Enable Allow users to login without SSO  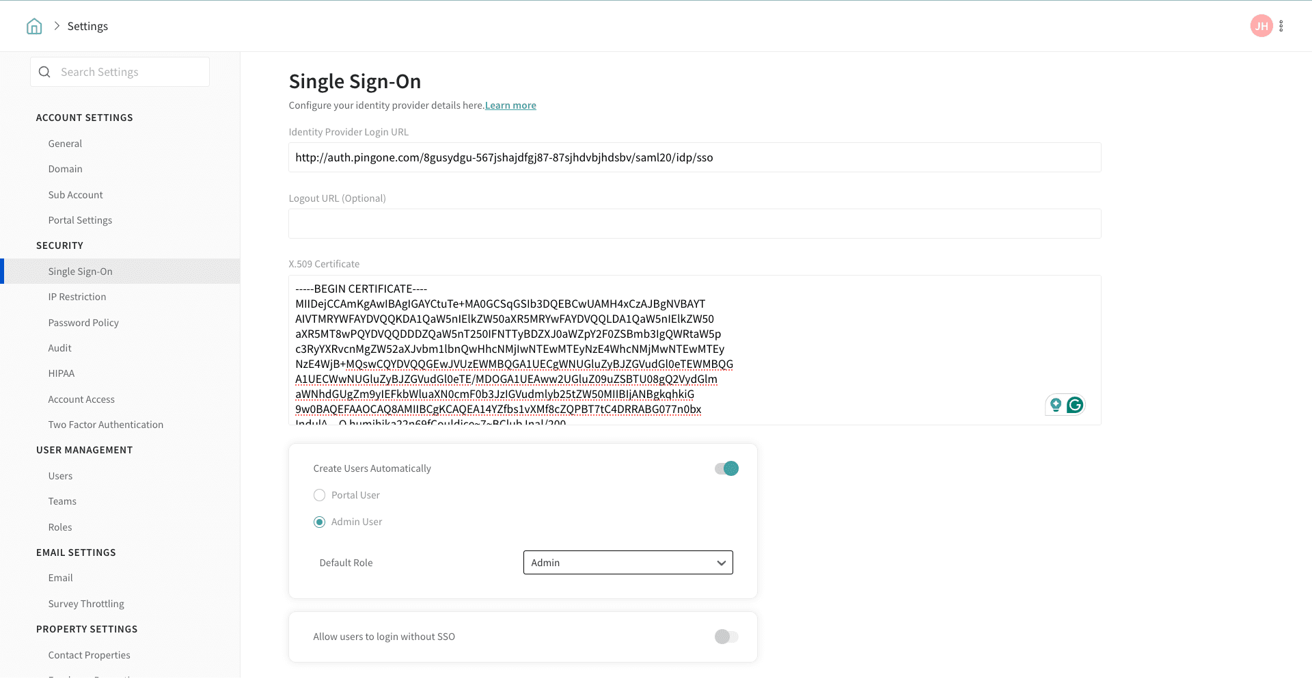coord(726,637)
